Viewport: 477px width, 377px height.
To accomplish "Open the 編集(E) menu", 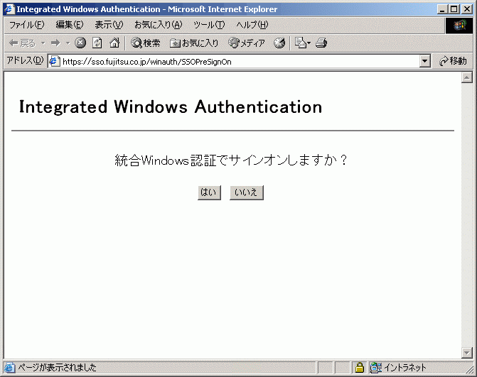I will (x=70, y=25).
